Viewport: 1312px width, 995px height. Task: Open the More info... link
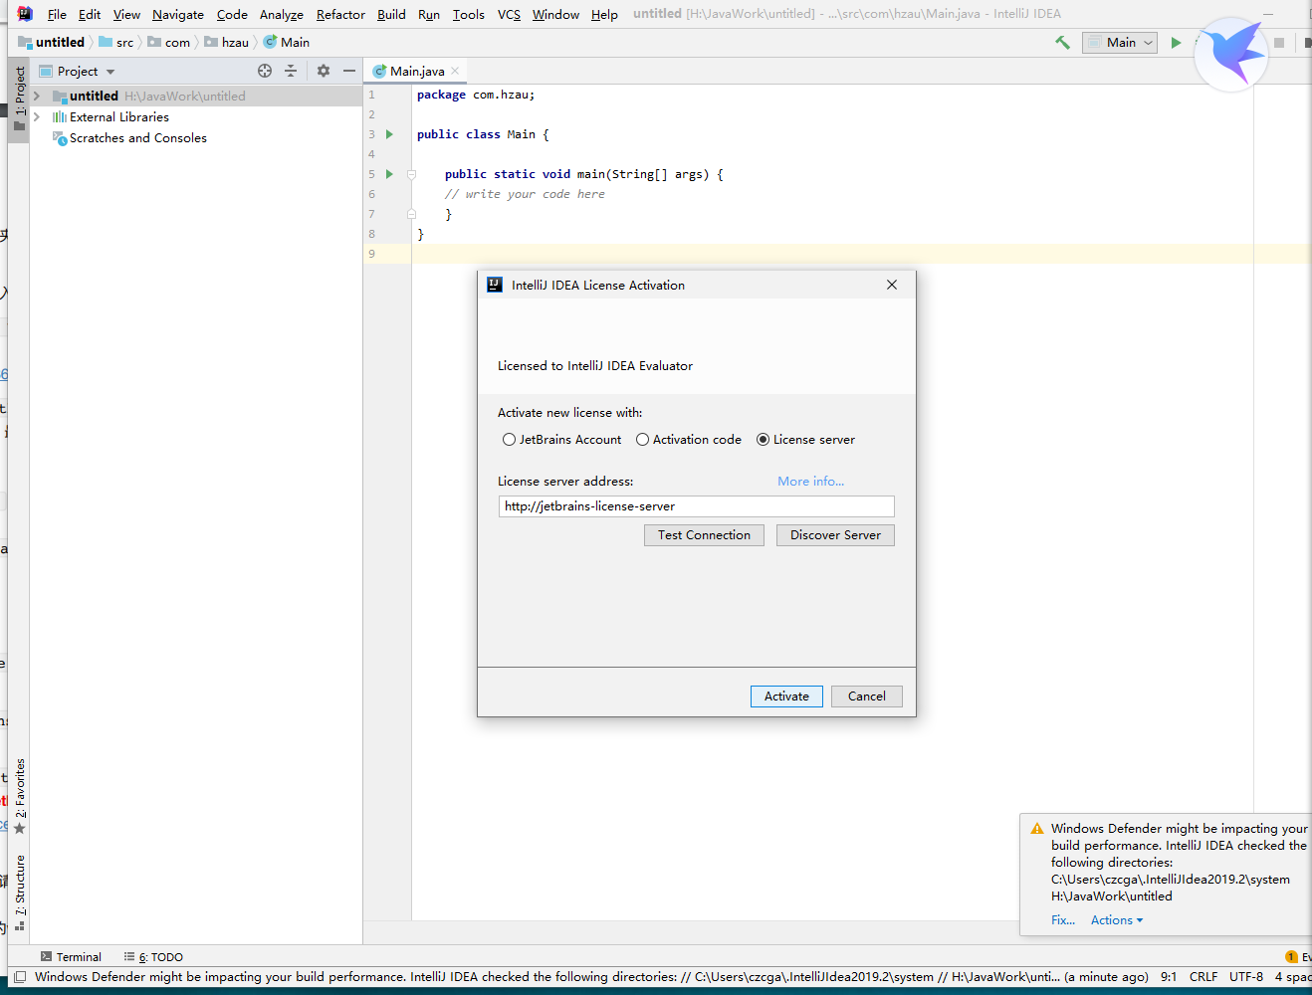click(x=810, y=482)
